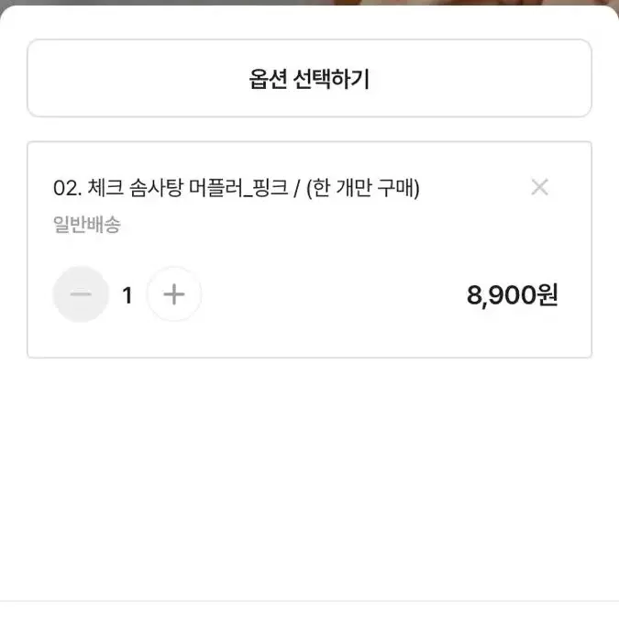
Task: Click the (한 개만 구매) text in option title
Action: tap(363, 188)
